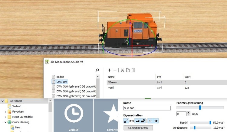Click the star folder icon beside Favoriten
This screenshot has width=227, height=132.
click(9, 112)
